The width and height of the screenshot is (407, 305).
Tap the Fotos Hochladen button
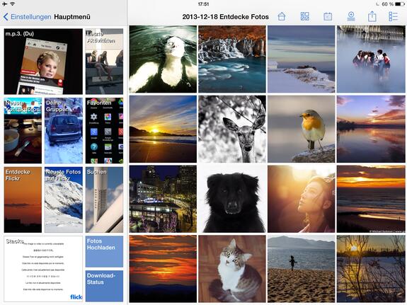pyautogui.click(x=104, y=251)
